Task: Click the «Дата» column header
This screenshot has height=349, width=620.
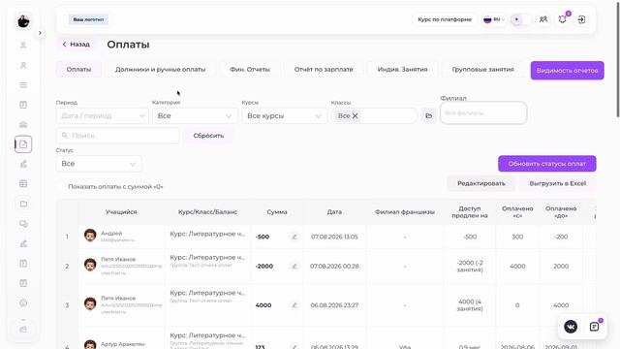Action: coord(334,212)
